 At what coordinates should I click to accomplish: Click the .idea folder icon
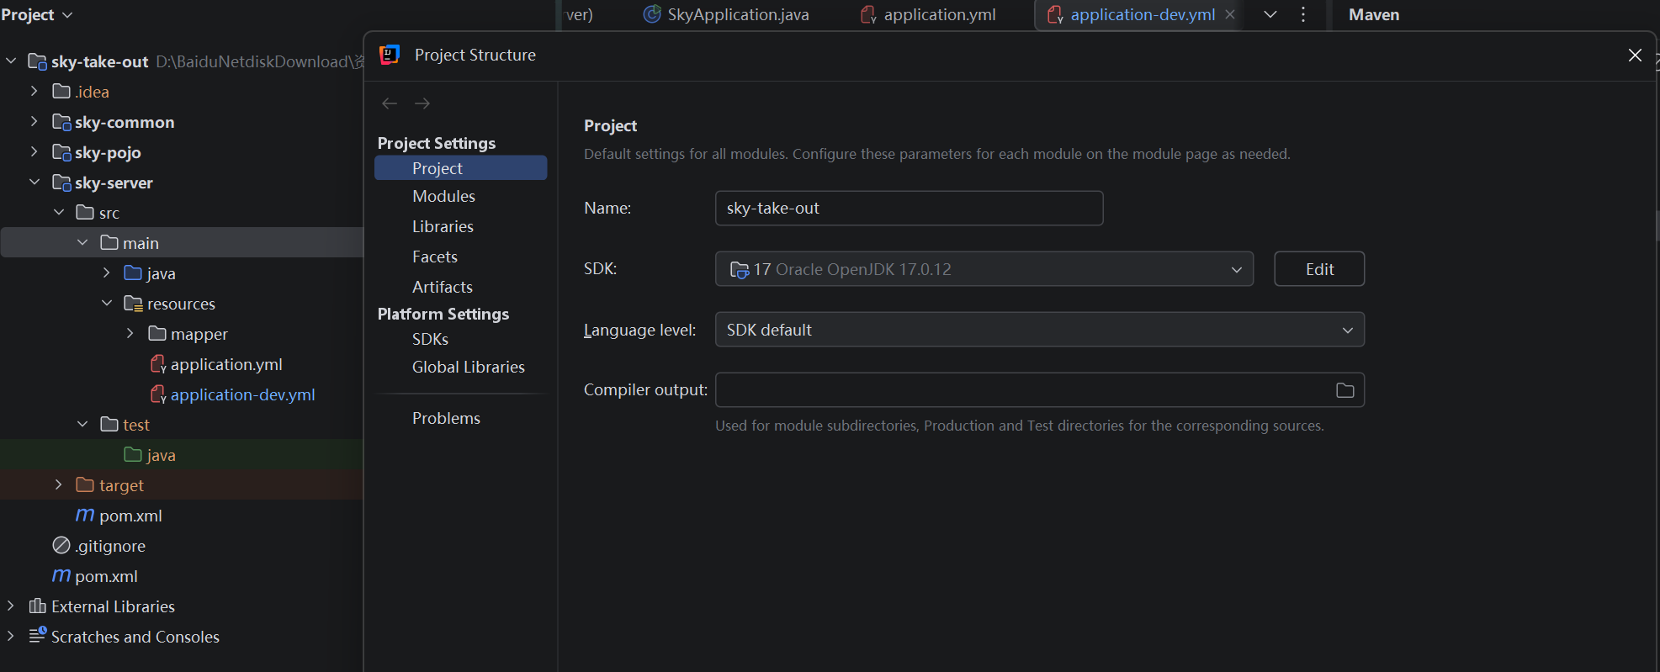(61, 91)
